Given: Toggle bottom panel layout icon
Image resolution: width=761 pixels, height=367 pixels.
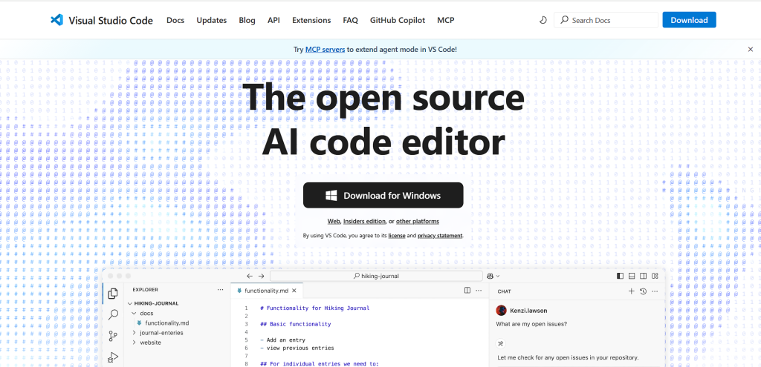Looking at the screenshot, I should (x=632, y=276).
